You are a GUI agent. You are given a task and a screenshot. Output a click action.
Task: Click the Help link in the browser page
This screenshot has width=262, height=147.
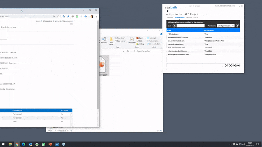point(38,21)
